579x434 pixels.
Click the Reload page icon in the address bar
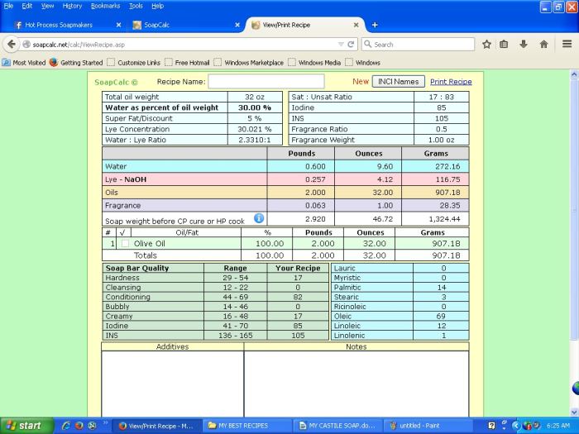click(x=351, y=45)
